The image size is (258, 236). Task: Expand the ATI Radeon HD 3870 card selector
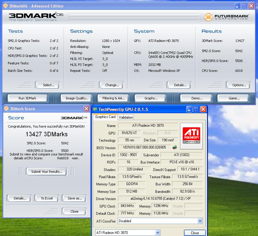click(158, 232)
